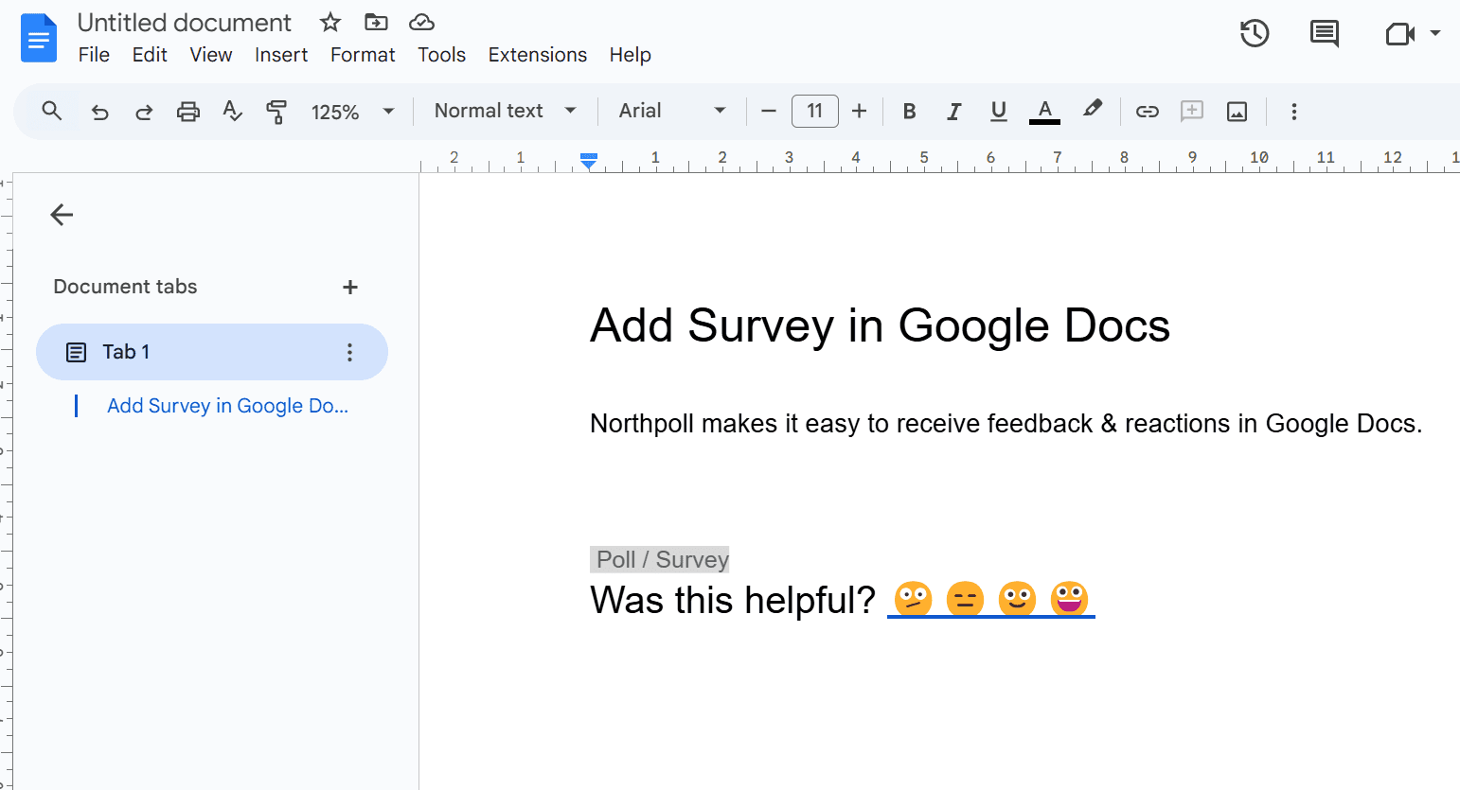Move document to a folder icon
The height and width of the screenshot is (790, 1460).
pyautogui.click(x=376, y=22)
